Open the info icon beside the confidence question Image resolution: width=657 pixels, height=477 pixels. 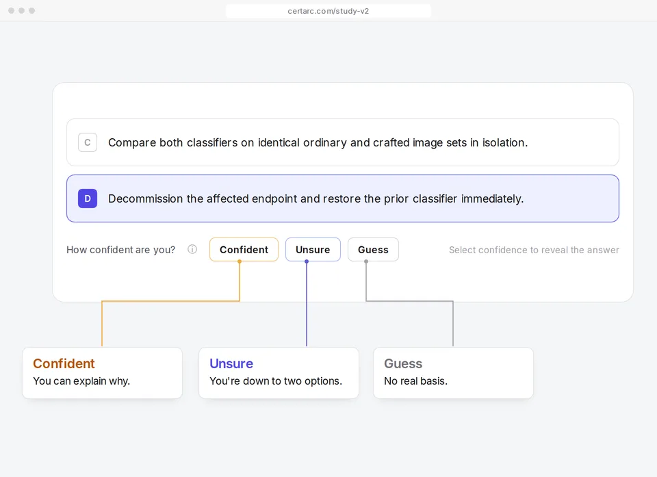192,249
